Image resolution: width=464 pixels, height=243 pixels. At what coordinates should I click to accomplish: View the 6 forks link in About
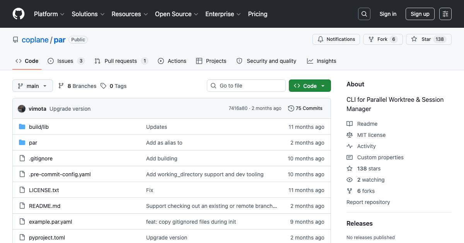coord(360,191)
